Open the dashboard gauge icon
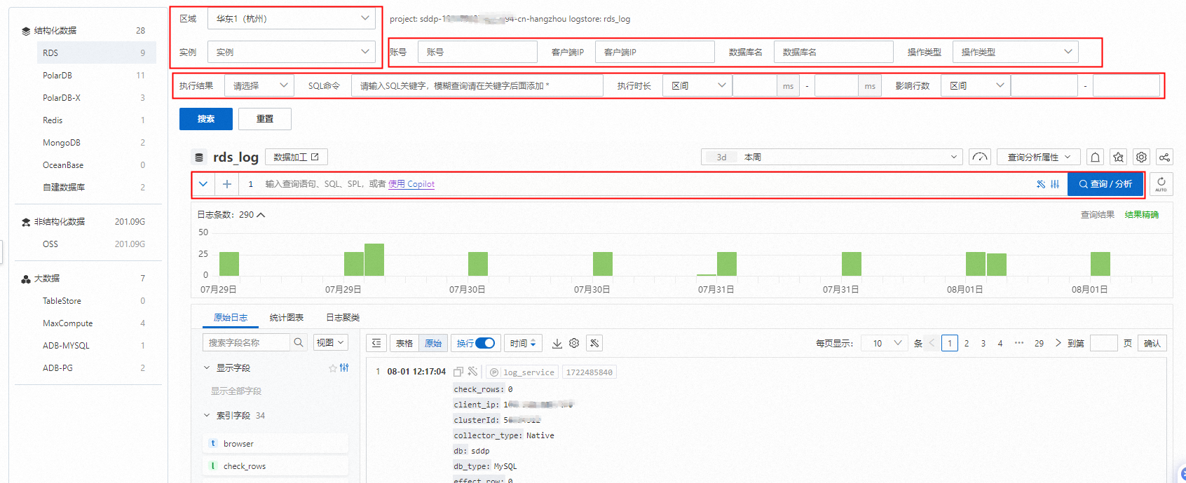1186x483 pixels. (980, 157)
